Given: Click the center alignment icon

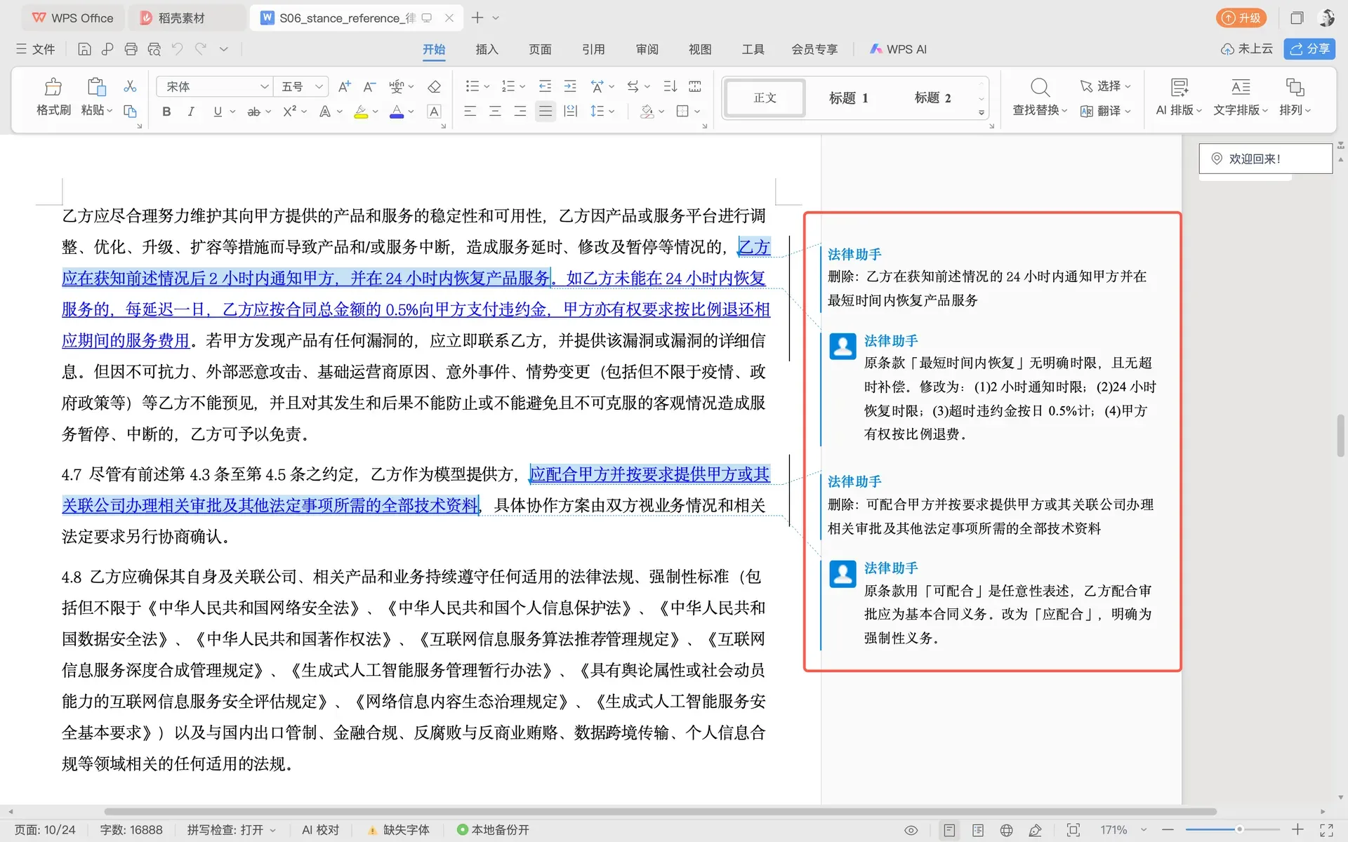Looking at the screenshot, I should click(x=495, y=111).
